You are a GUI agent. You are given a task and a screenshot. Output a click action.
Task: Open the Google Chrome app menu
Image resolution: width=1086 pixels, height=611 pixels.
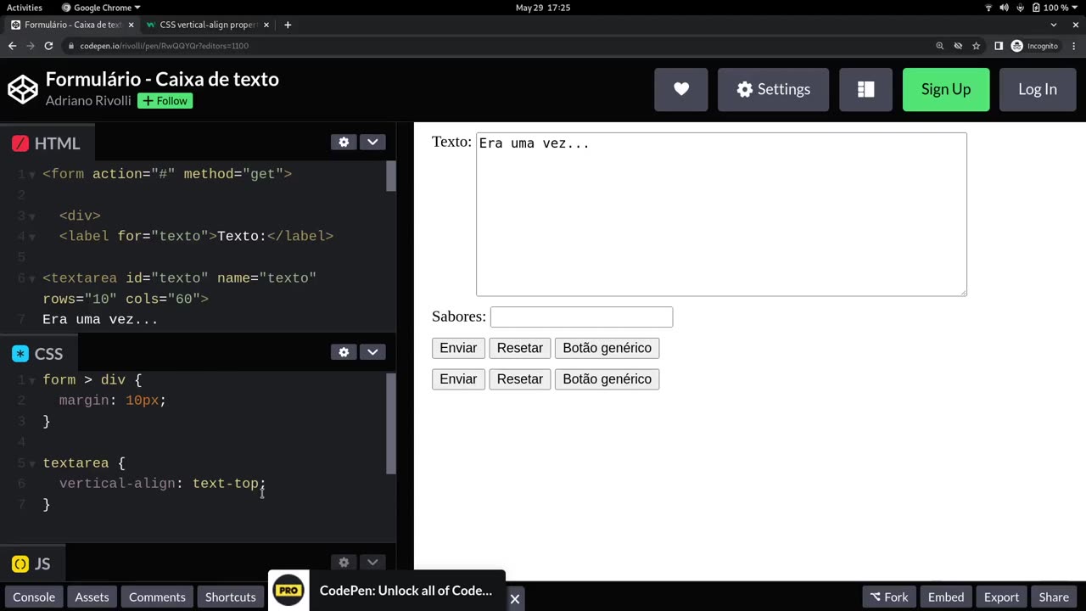coord(101,8)
